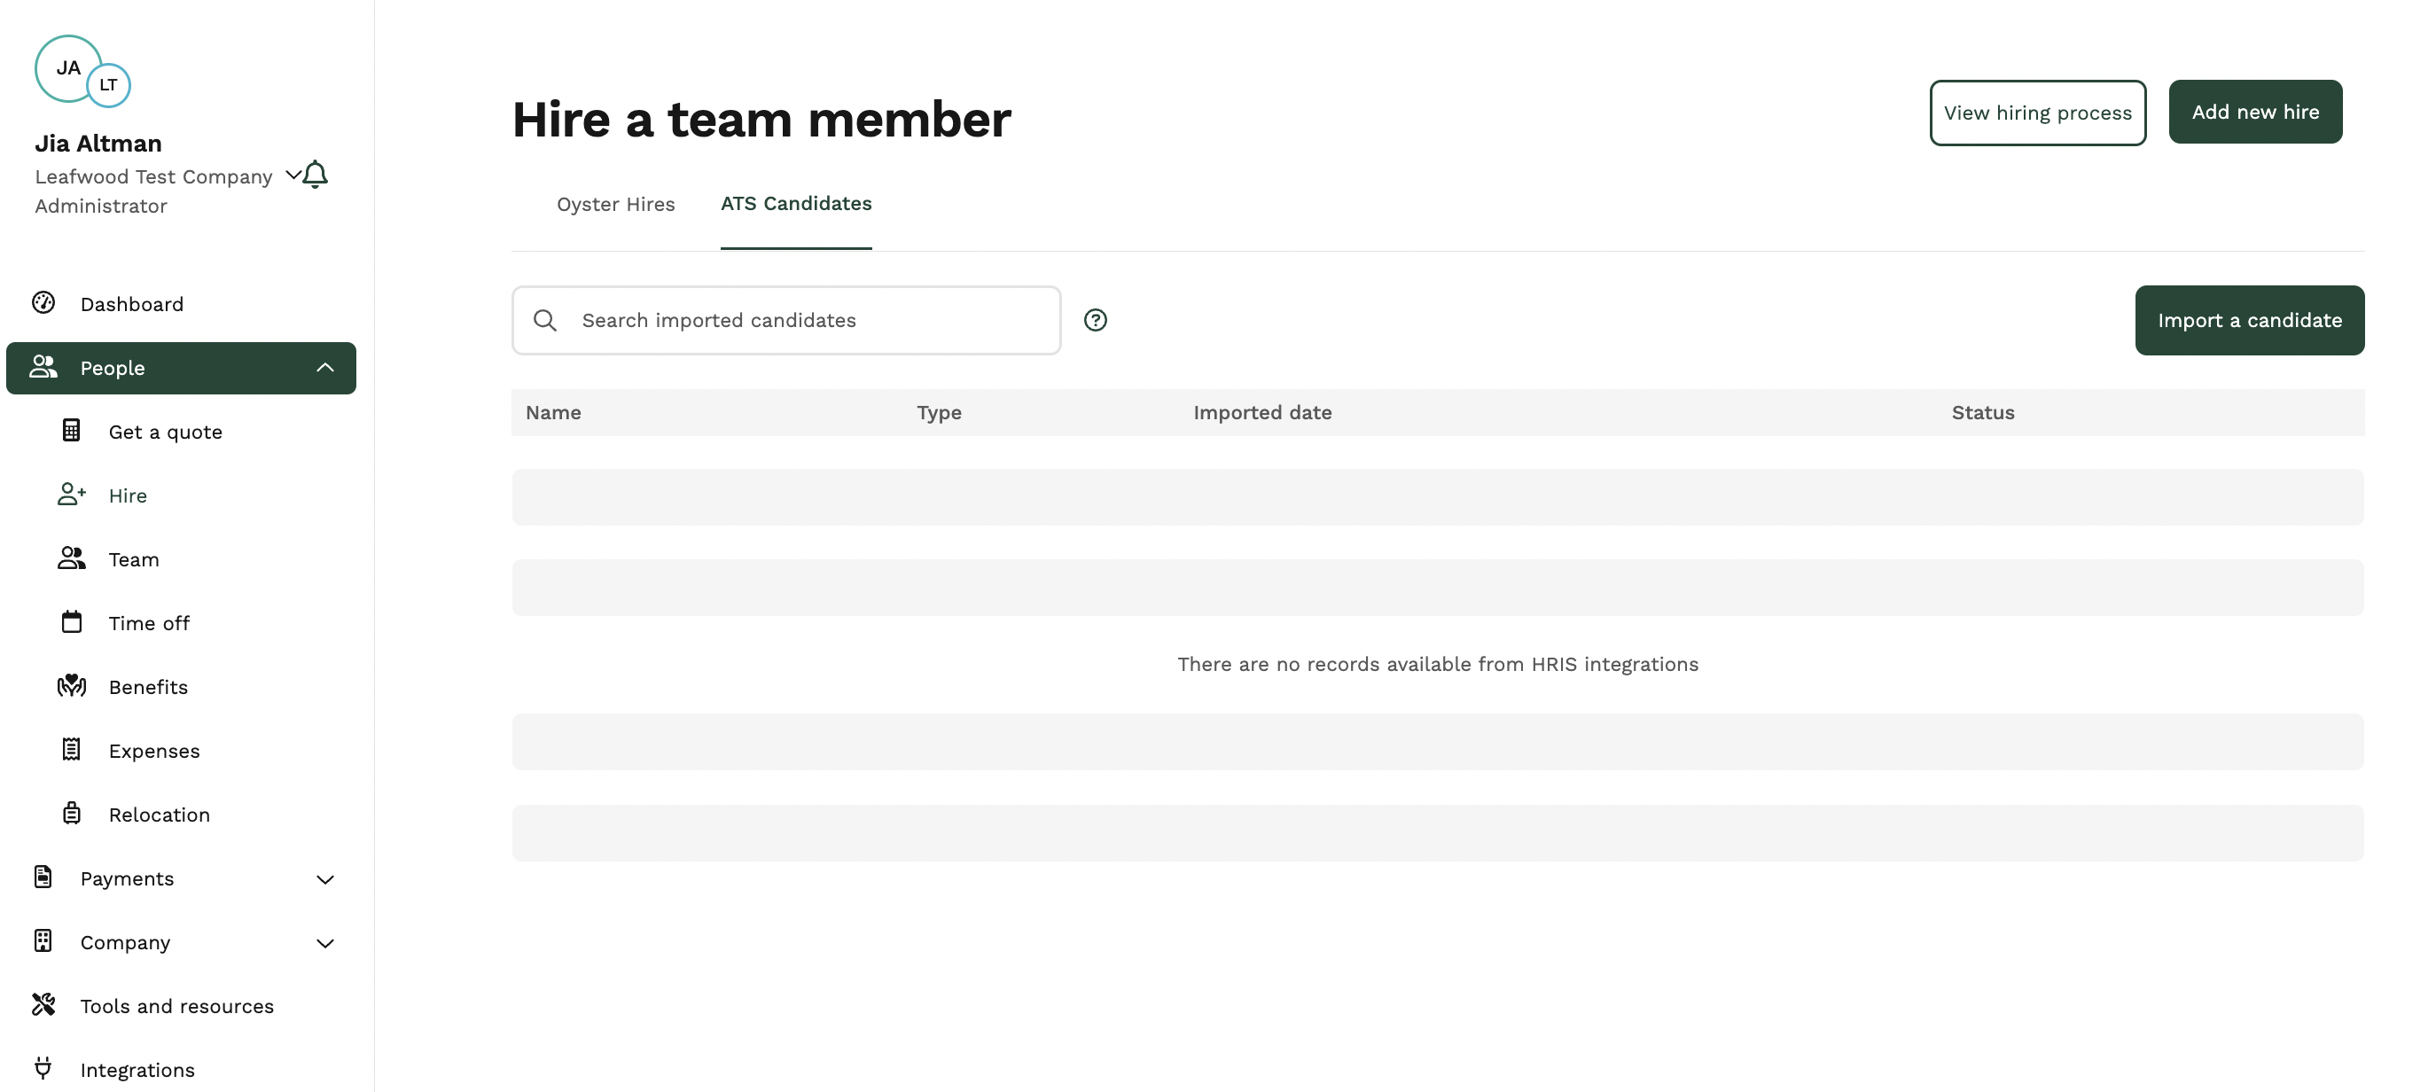Click the Tools and resources wrench icon
Viewport: 2436px width, 1092px height.
[43, 1005]
